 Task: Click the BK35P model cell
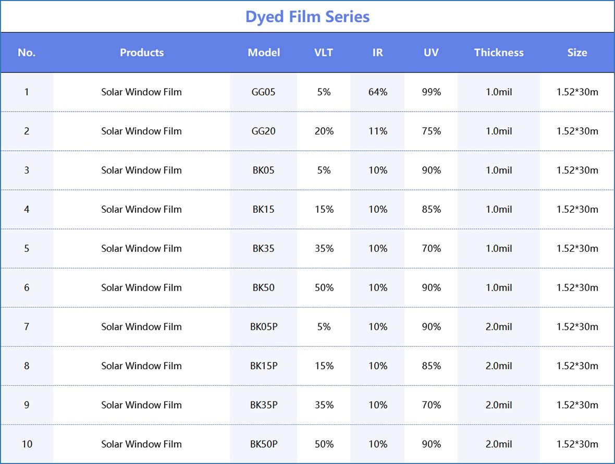pos(264,405)
